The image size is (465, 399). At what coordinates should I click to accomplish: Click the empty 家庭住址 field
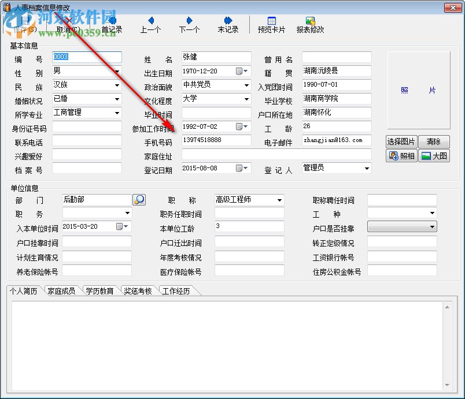(x=276, y=154)
